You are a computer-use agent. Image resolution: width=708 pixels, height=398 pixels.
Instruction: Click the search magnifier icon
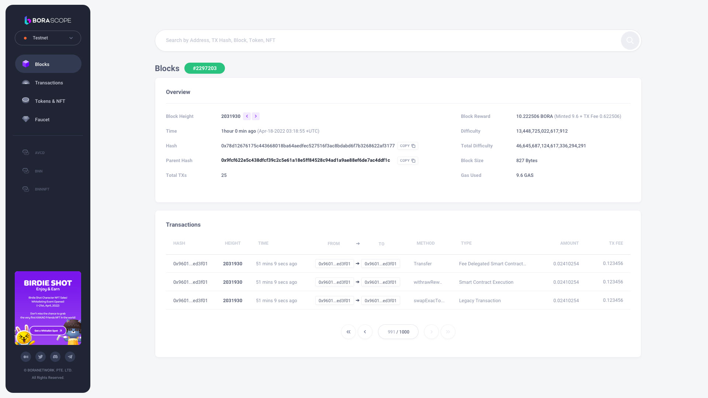pos(630,41)
